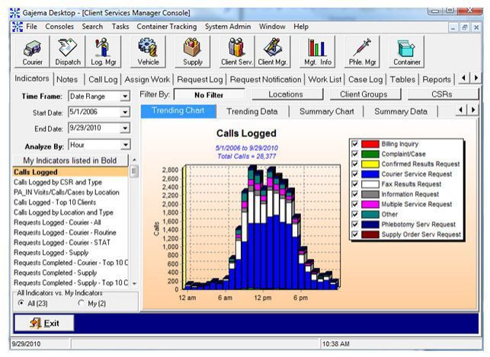Image resolution: width=490 pixels, height=357 pixels.
Task: Uncheck the Billing Inquiry series checkbox
Action: [x=354, y=144]
